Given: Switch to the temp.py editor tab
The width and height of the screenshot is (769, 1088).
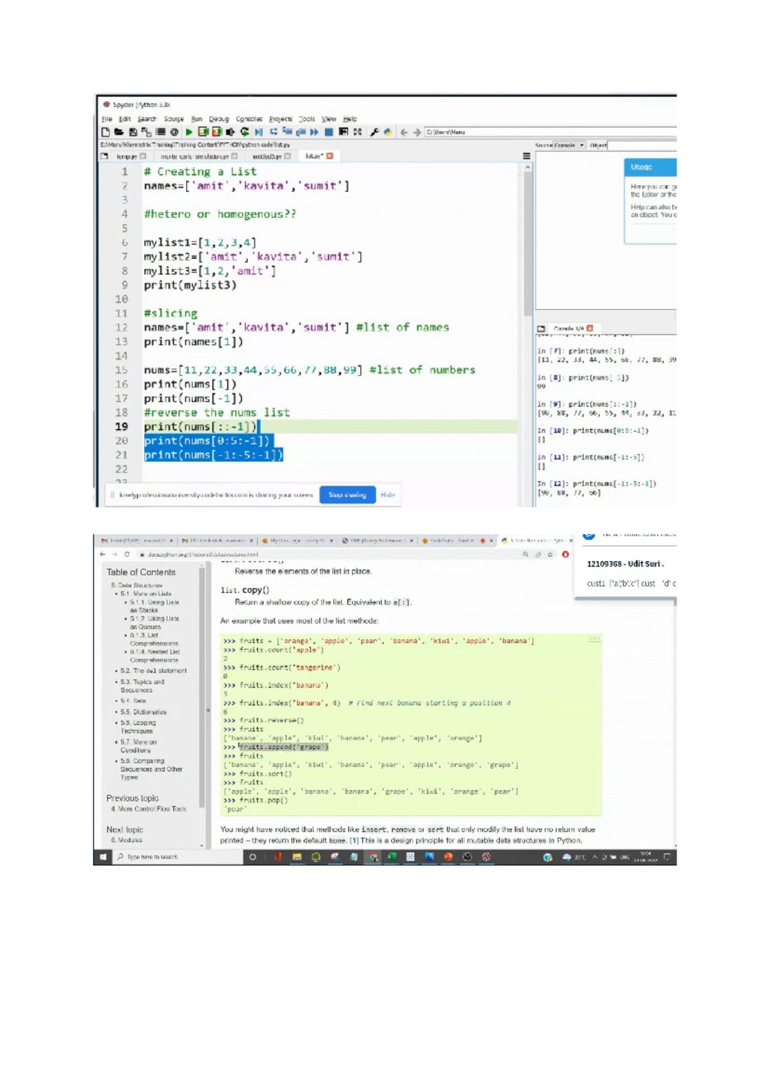Looking at the screenshot, I should (126, 156).
